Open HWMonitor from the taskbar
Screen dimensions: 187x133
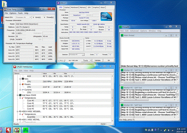(8, 130)
